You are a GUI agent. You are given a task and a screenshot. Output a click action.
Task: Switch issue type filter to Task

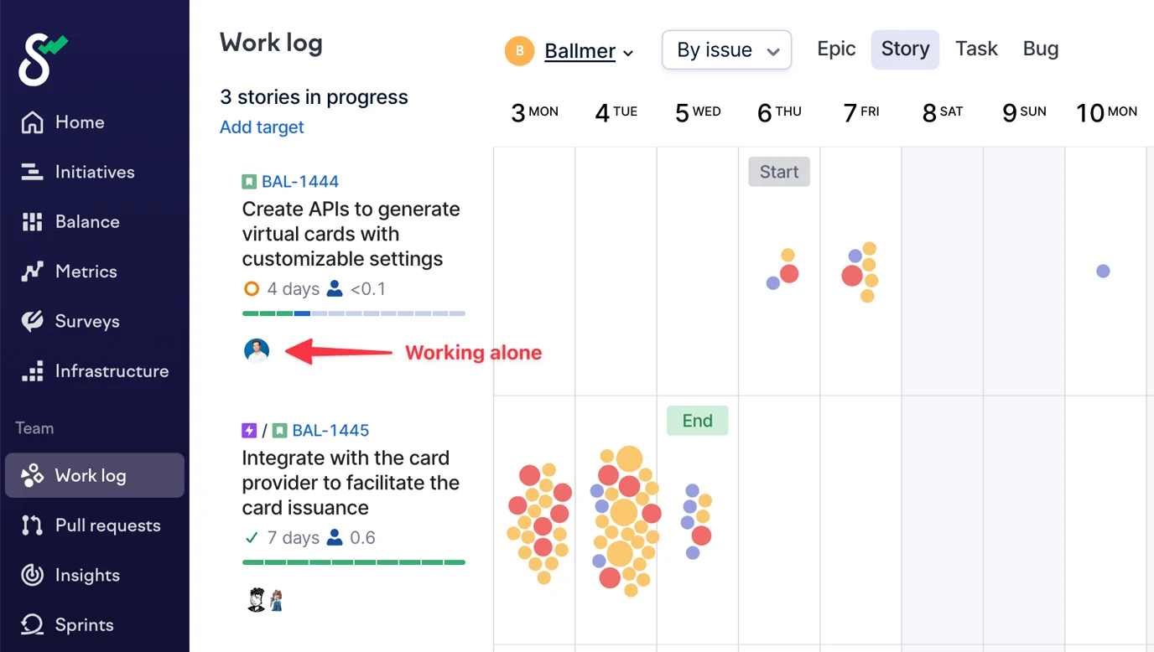[976, 49]
